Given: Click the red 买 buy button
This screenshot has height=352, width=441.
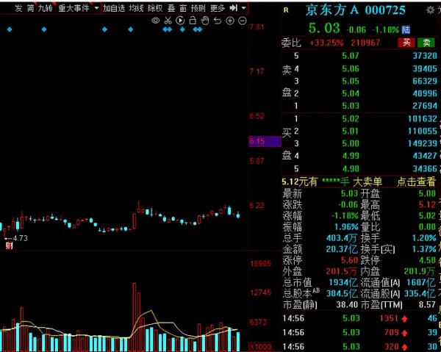Looking at the screenshot, I should click(406, 43).
